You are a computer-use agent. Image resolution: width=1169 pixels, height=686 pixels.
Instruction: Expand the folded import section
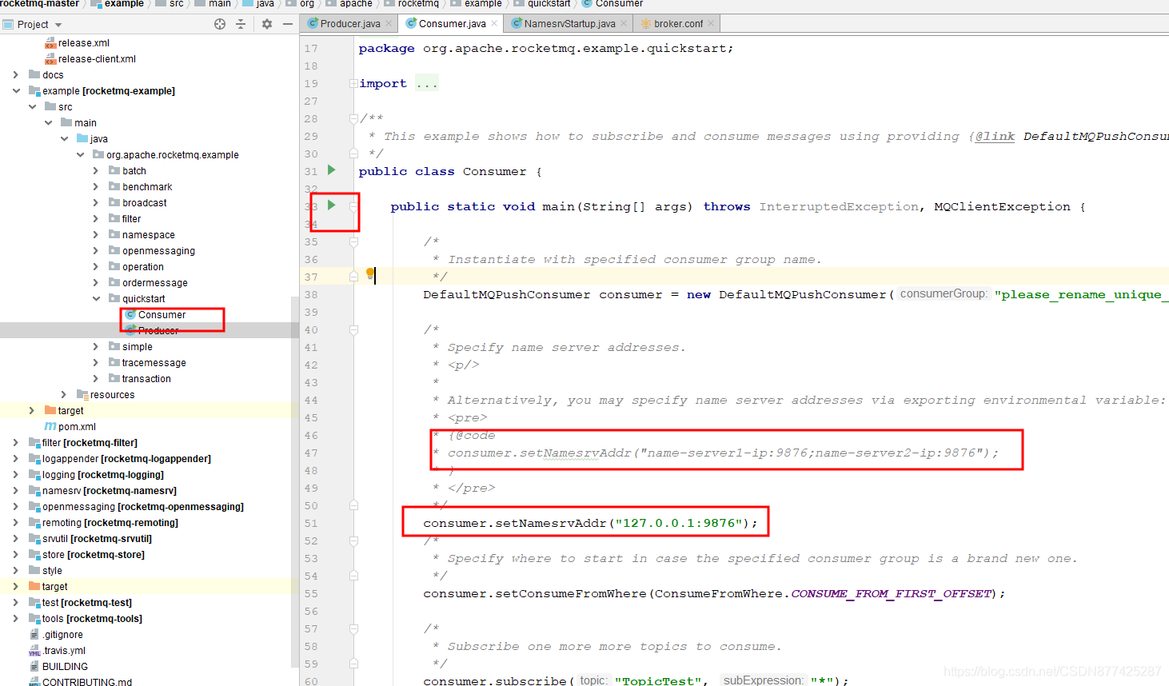[353, 83]
